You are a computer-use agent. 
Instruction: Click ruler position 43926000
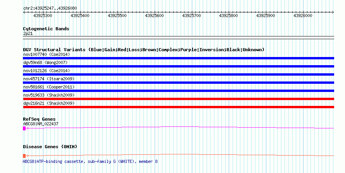coord(303,16)
